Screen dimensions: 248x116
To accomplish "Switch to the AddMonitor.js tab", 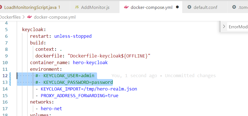I will [x=95, y=7].
